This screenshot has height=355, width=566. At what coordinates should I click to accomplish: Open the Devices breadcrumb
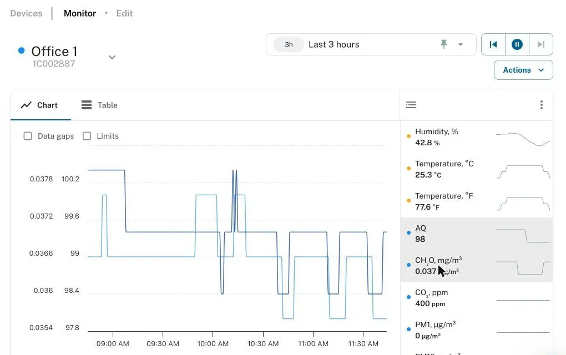tap(26, 13)
